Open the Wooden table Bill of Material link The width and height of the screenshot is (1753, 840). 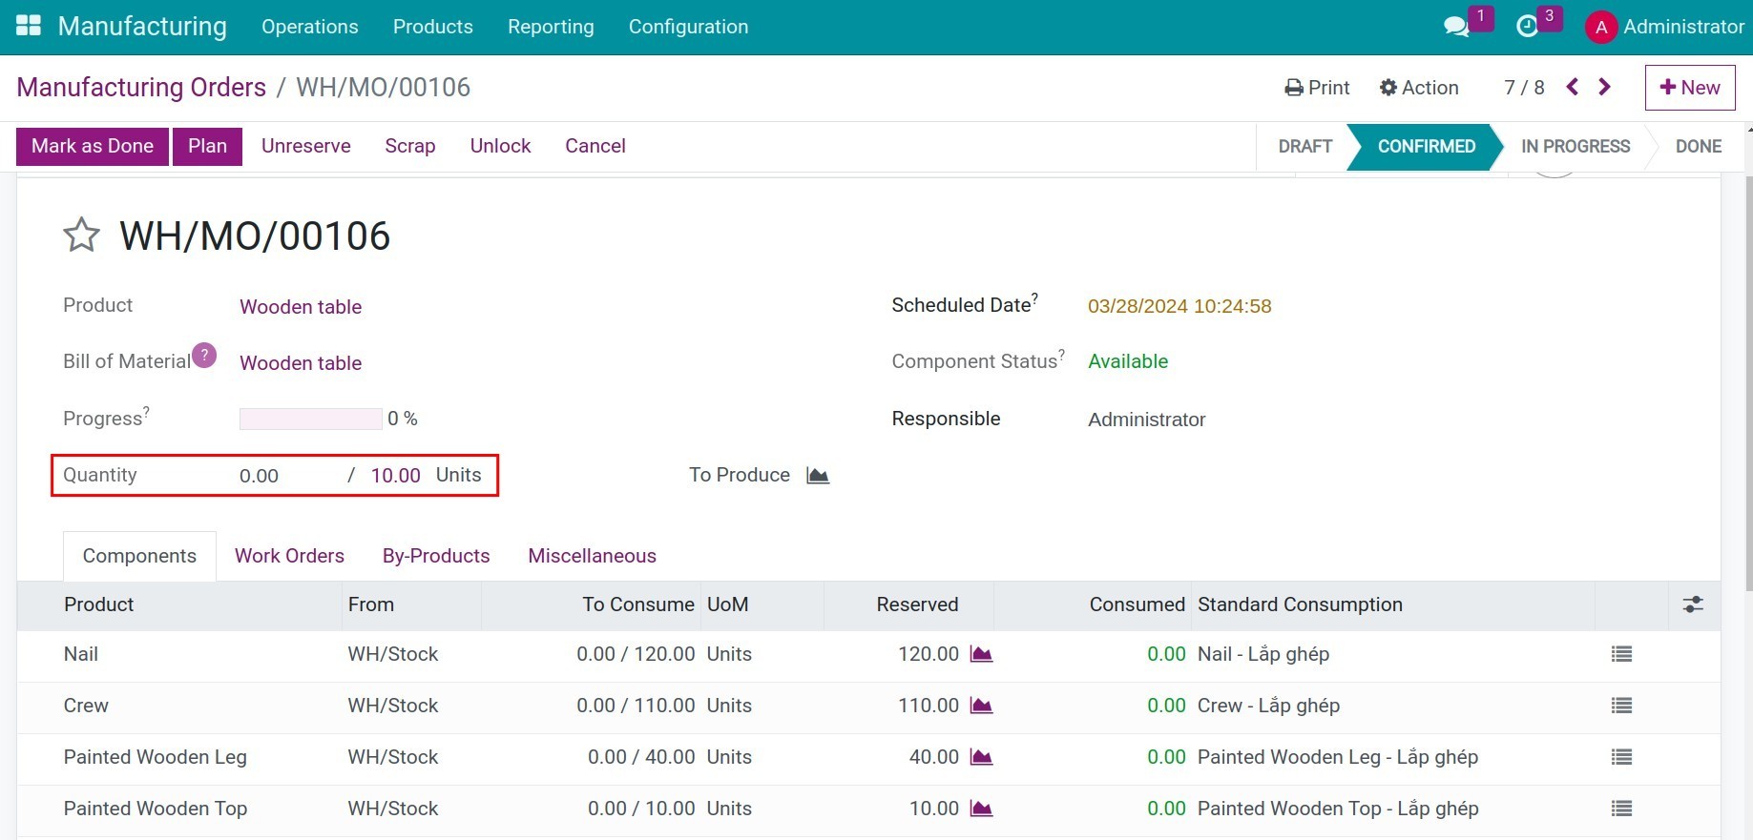click(x=301, y=363)
